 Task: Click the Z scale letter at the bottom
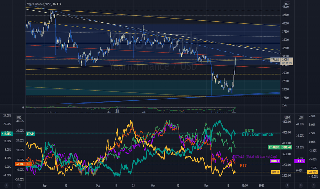tap(19, 185)
